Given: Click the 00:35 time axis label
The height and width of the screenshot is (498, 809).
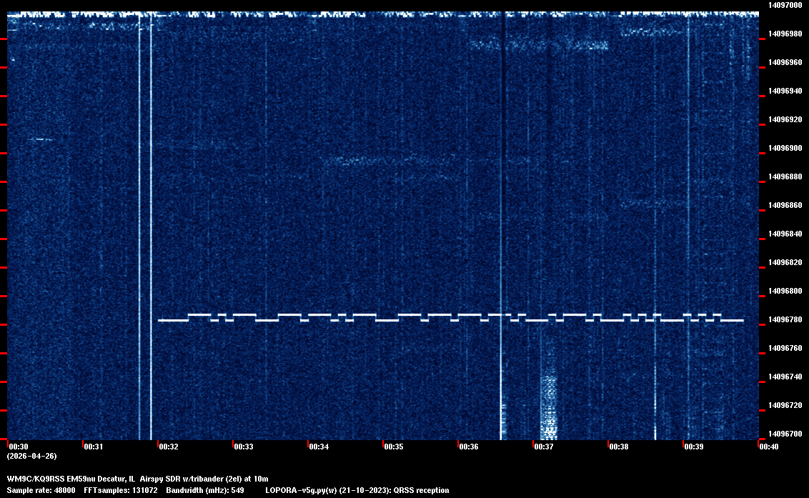Looking at the screenshot, I should click(x=394, y=447).
